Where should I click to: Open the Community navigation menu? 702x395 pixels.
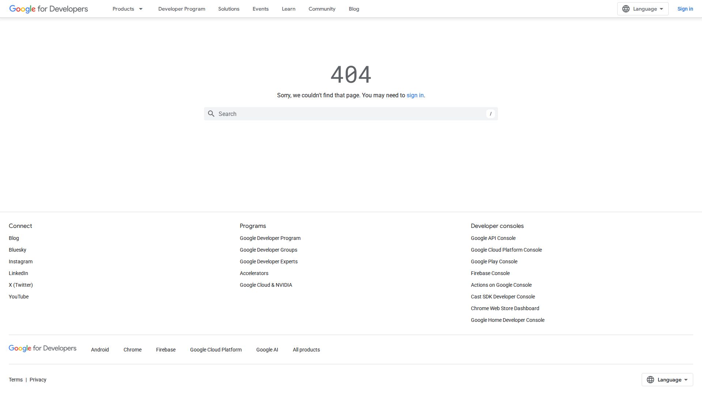click(x=322, y=9)
